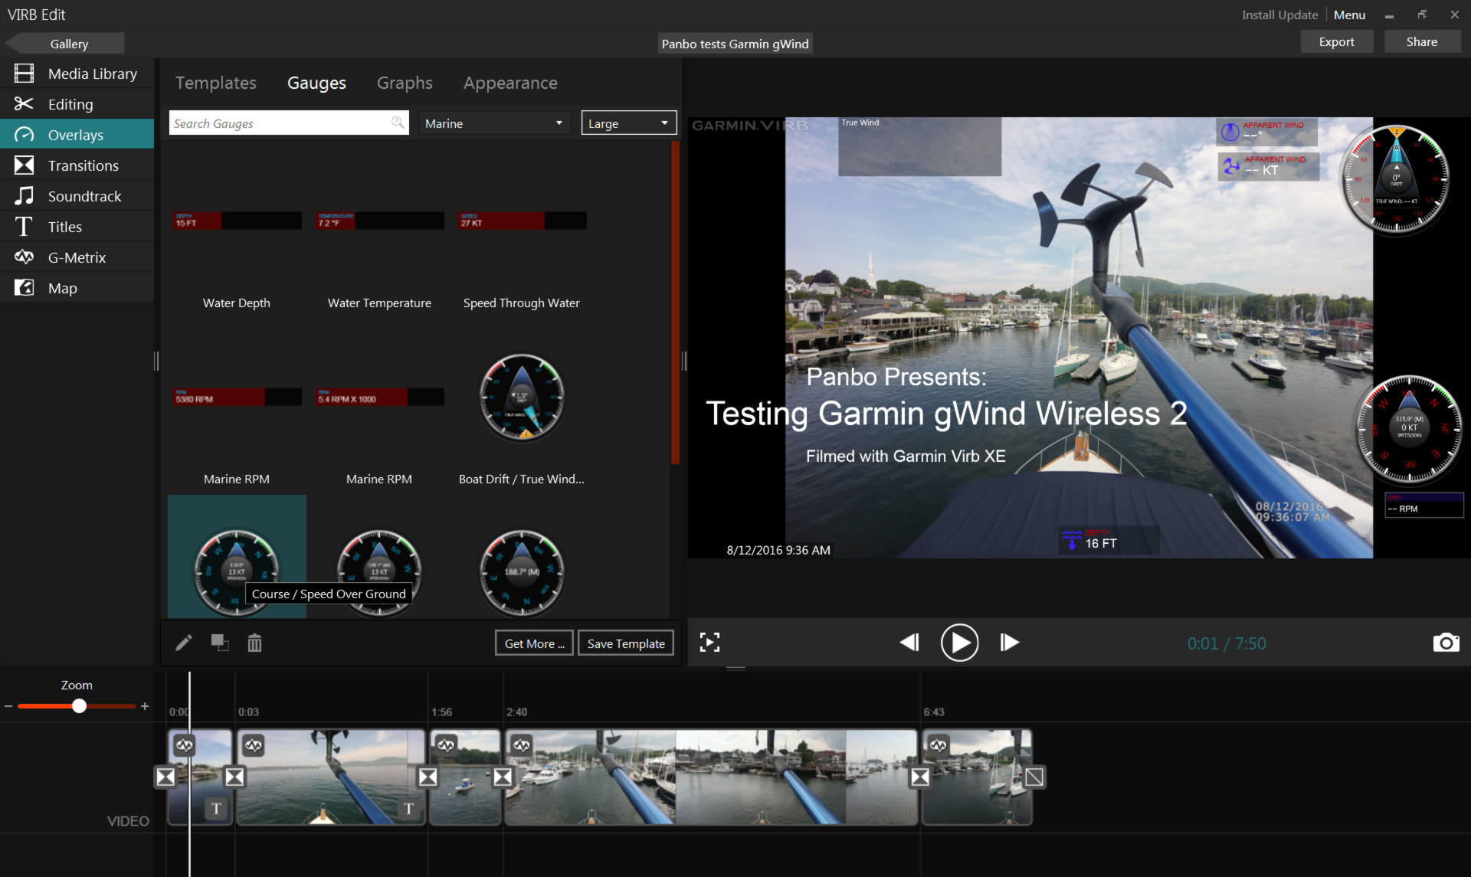Step back one frame
Screen dimensions: 1471x877
909,643
